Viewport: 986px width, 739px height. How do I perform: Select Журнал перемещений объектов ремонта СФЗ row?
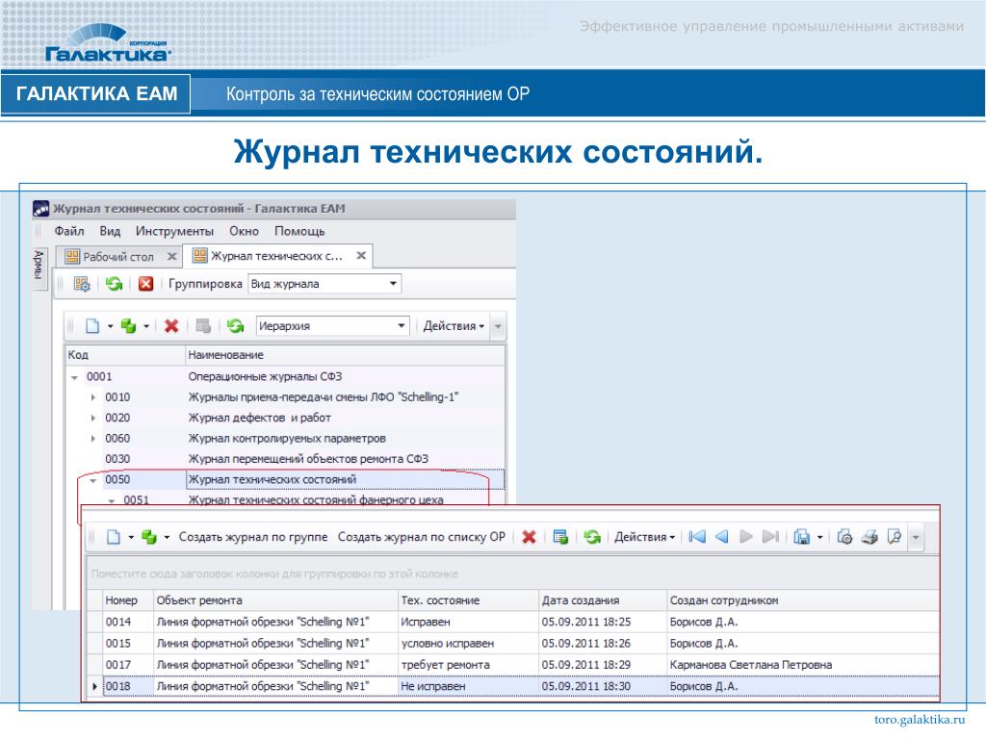tap(285, 459)
